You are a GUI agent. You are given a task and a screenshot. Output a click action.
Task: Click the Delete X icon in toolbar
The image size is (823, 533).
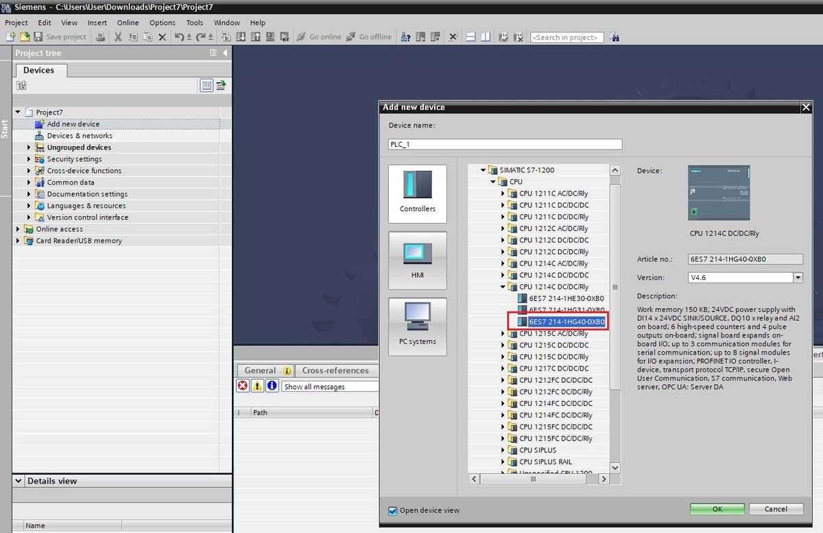[x=163, y=37]
